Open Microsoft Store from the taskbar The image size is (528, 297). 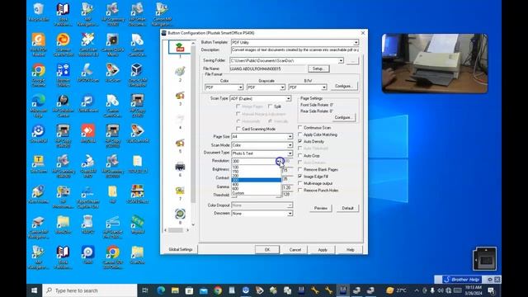pos(189,290)
